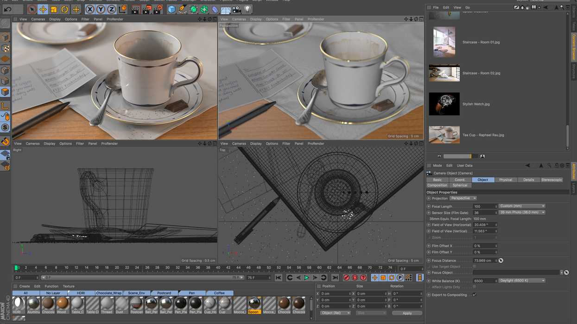Screen dimensions: 577x324
Task: Add a Cube primitive object
Action: 171,9
